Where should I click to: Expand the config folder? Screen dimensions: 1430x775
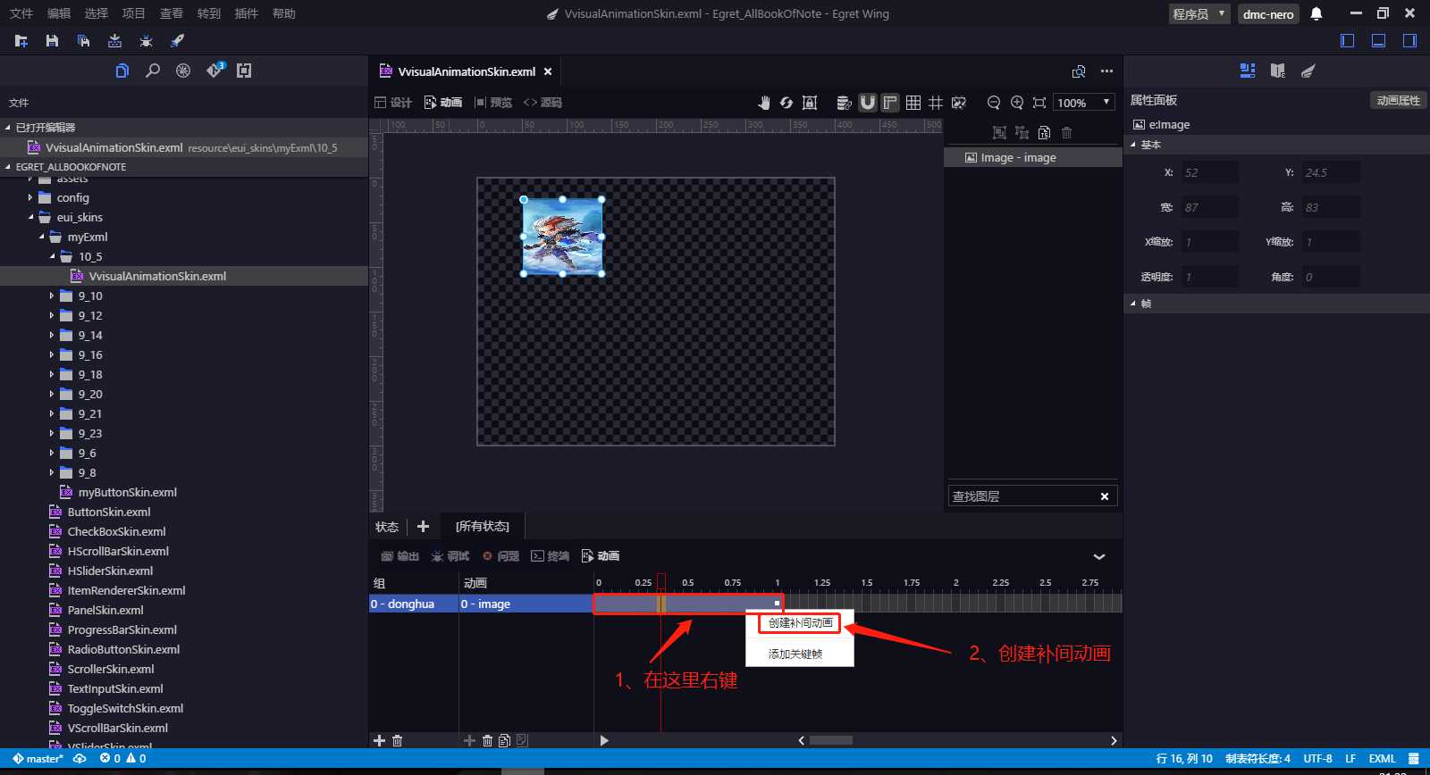coord(29,198)
